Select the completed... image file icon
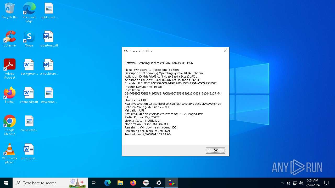Image resolution: width=335 pixels, height=188 pixels. (x=29, y=124)
